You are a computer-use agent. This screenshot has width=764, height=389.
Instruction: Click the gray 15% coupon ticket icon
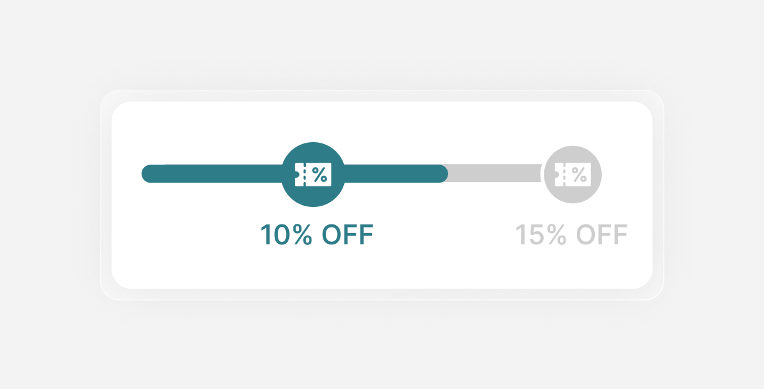(572, 175)
